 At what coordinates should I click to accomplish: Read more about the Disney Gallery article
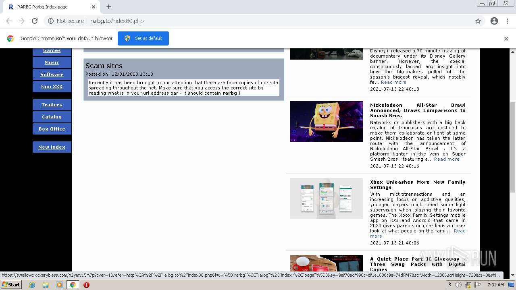tap(393, 82)
